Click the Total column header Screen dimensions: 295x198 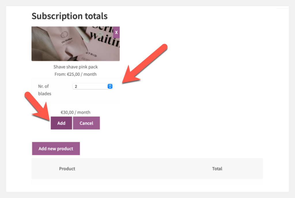(x=217, y=169)
